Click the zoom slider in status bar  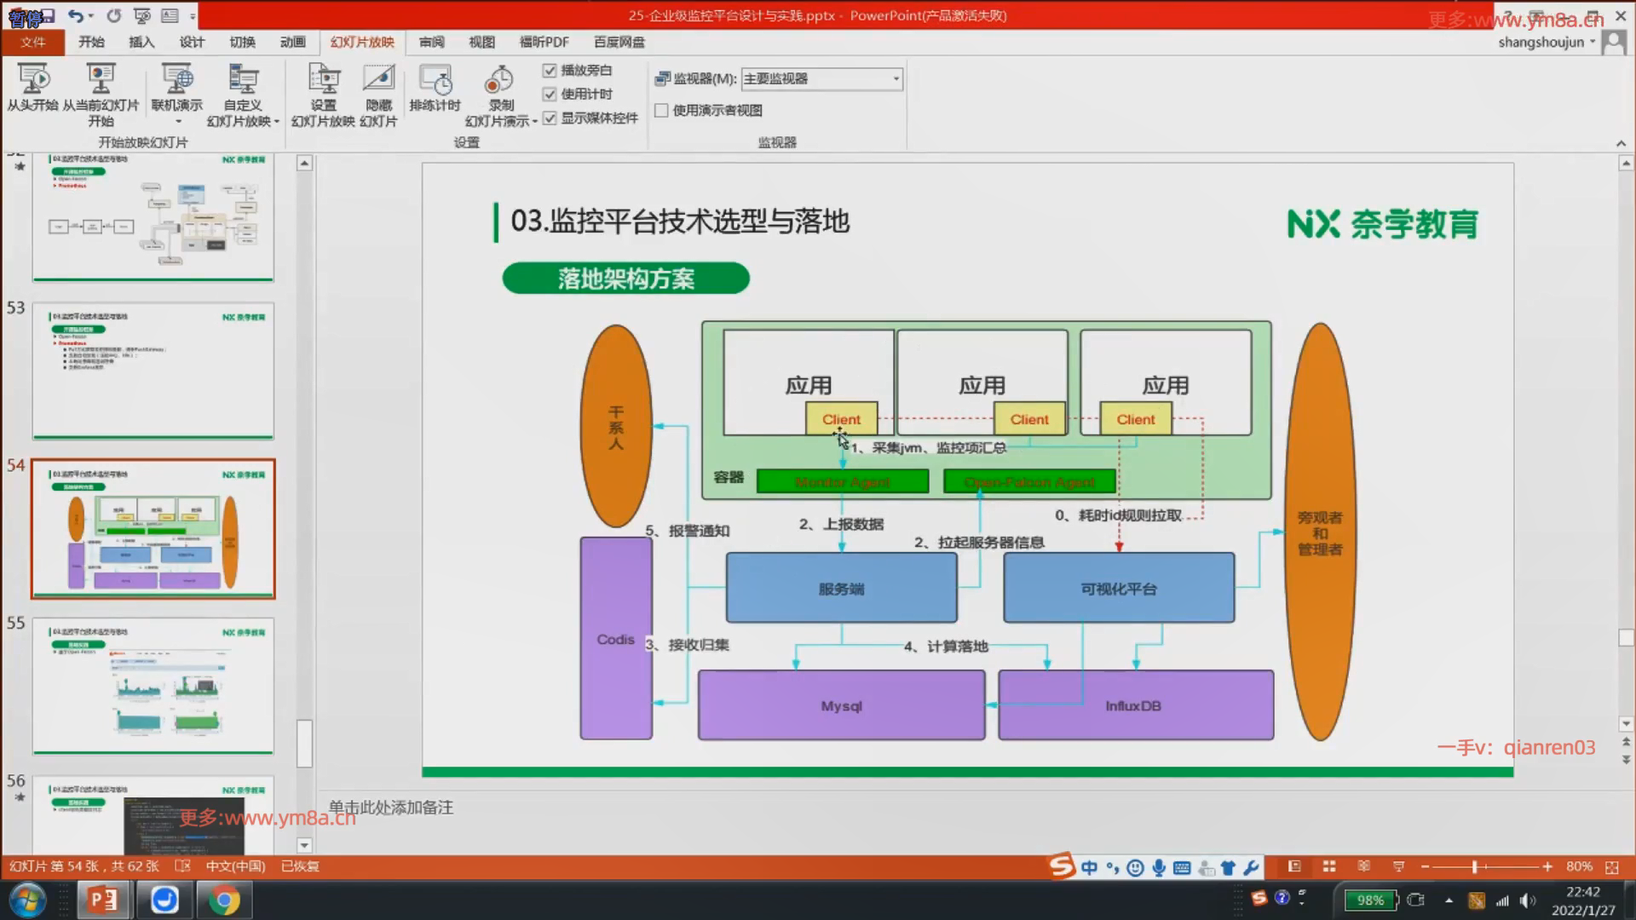coord(1474,866)
